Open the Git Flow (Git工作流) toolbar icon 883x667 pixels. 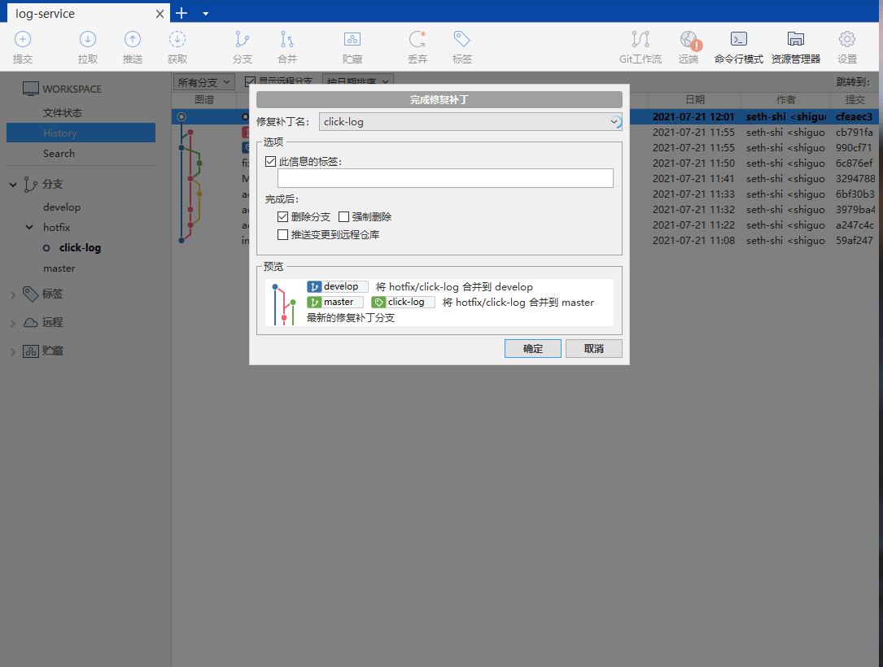[x=640, y=39]
